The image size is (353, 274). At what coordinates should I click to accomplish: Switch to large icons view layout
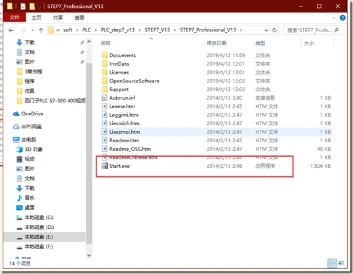[x=341, y=263]
